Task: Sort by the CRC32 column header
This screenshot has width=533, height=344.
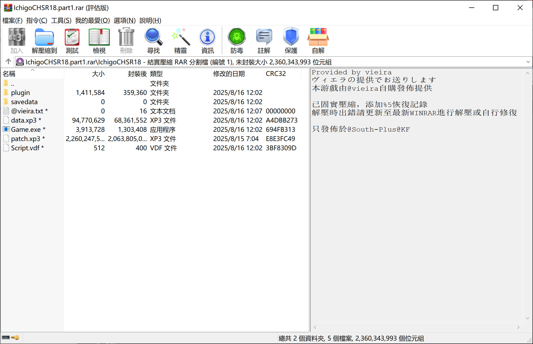Action: (x=276, y=74)
